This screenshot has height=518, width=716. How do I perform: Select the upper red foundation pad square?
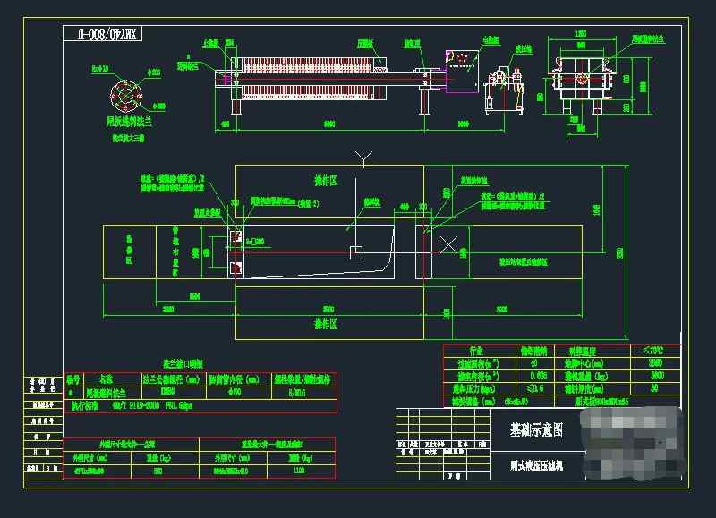[x=234, y=237]
